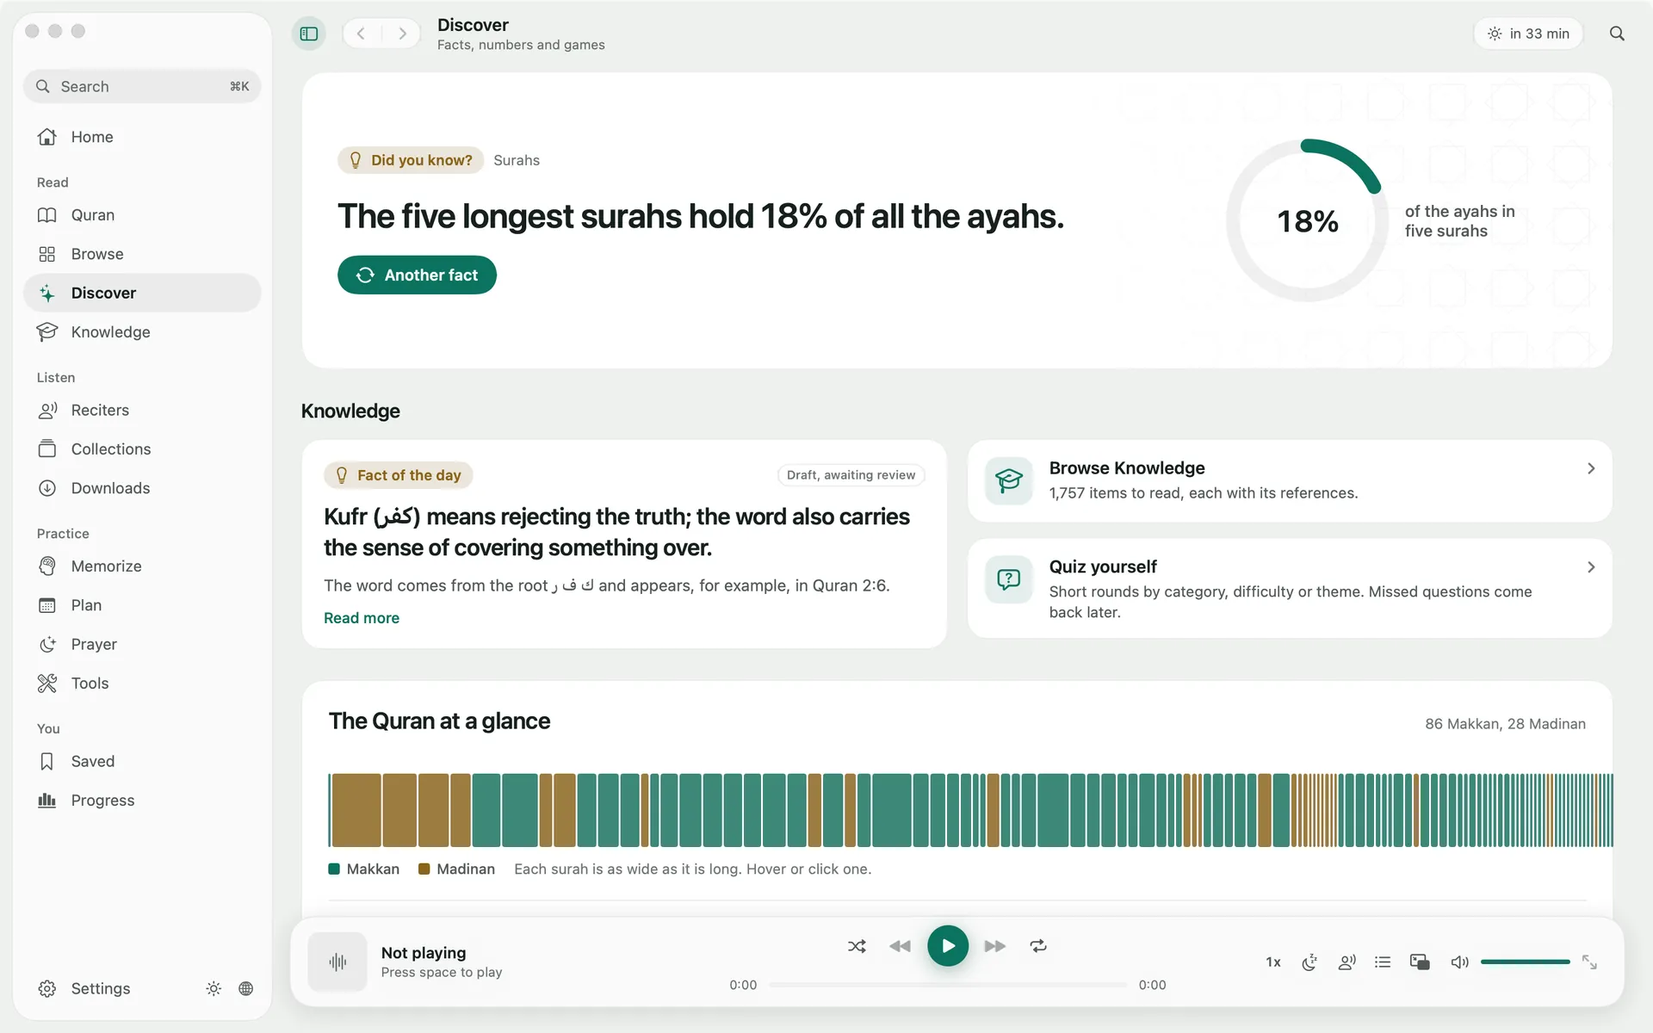
Task: Open the Memorize practice page
Action: click(142, 566)
